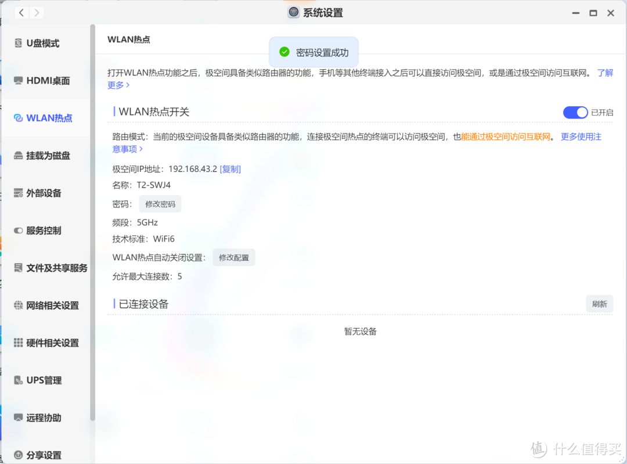Image resolution: width=627 pixels, height=464 pixels.
Task: Click the 修改密码 button
Action: point(160,203)
